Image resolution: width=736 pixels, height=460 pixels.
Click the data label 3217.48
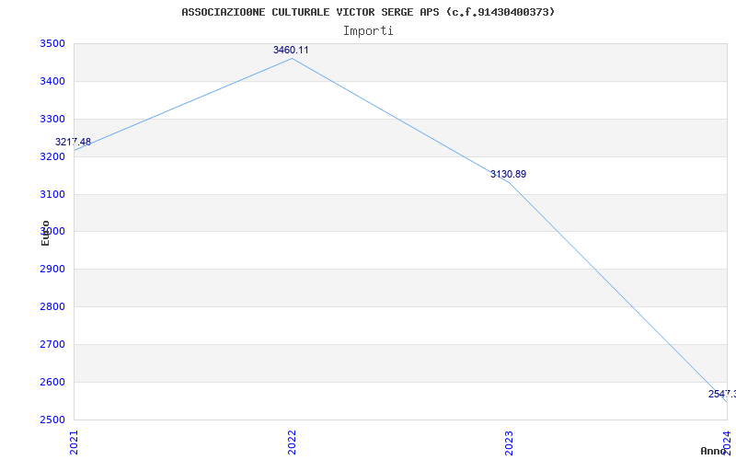tap(74, 142)
